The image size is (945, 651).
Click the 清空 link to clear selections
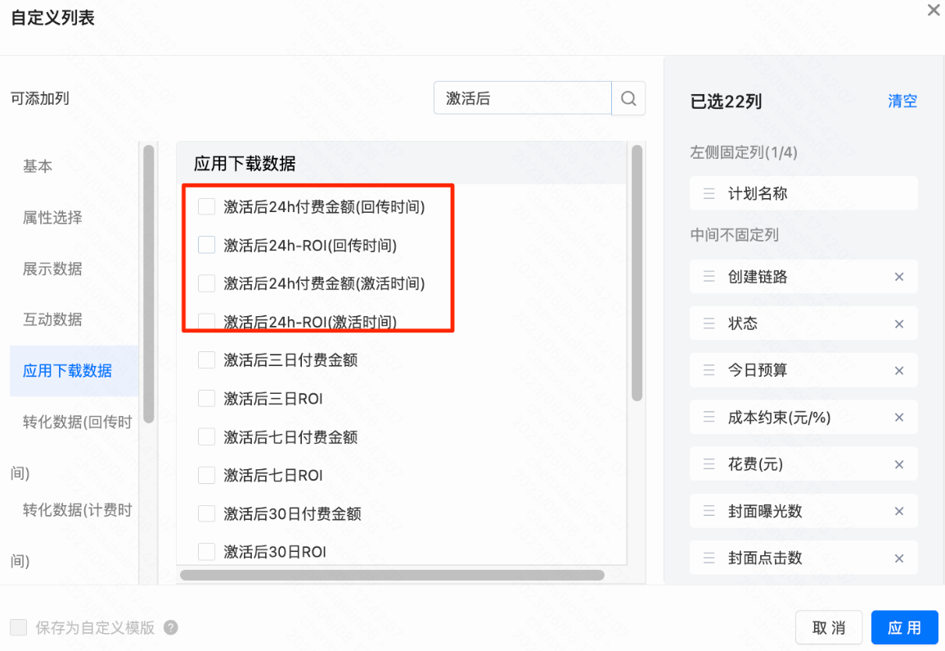tap(902, 101)
